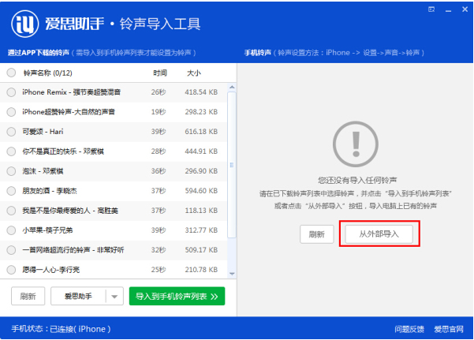Screen dimensions: 474x340
Task: Click the exclamation warning icon
Action: 353,144
